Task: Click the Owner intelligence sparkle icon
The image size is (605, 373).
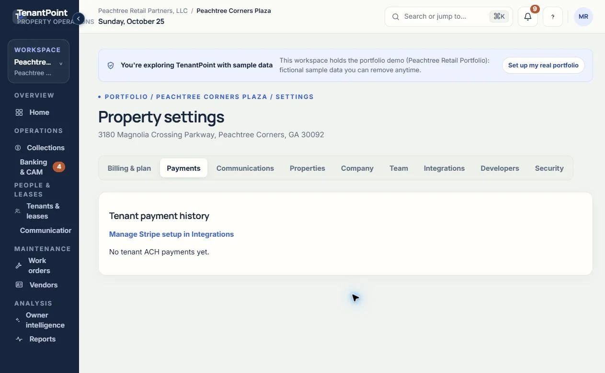Action: click(18, 320)
